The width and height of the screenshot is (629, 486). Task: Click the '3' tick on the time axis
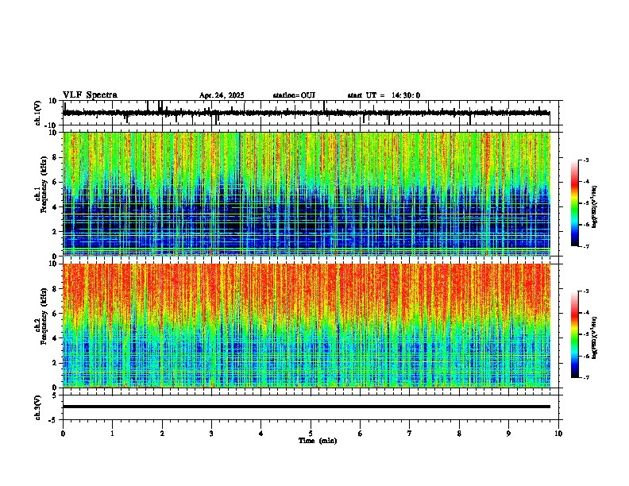pos(211,434)
